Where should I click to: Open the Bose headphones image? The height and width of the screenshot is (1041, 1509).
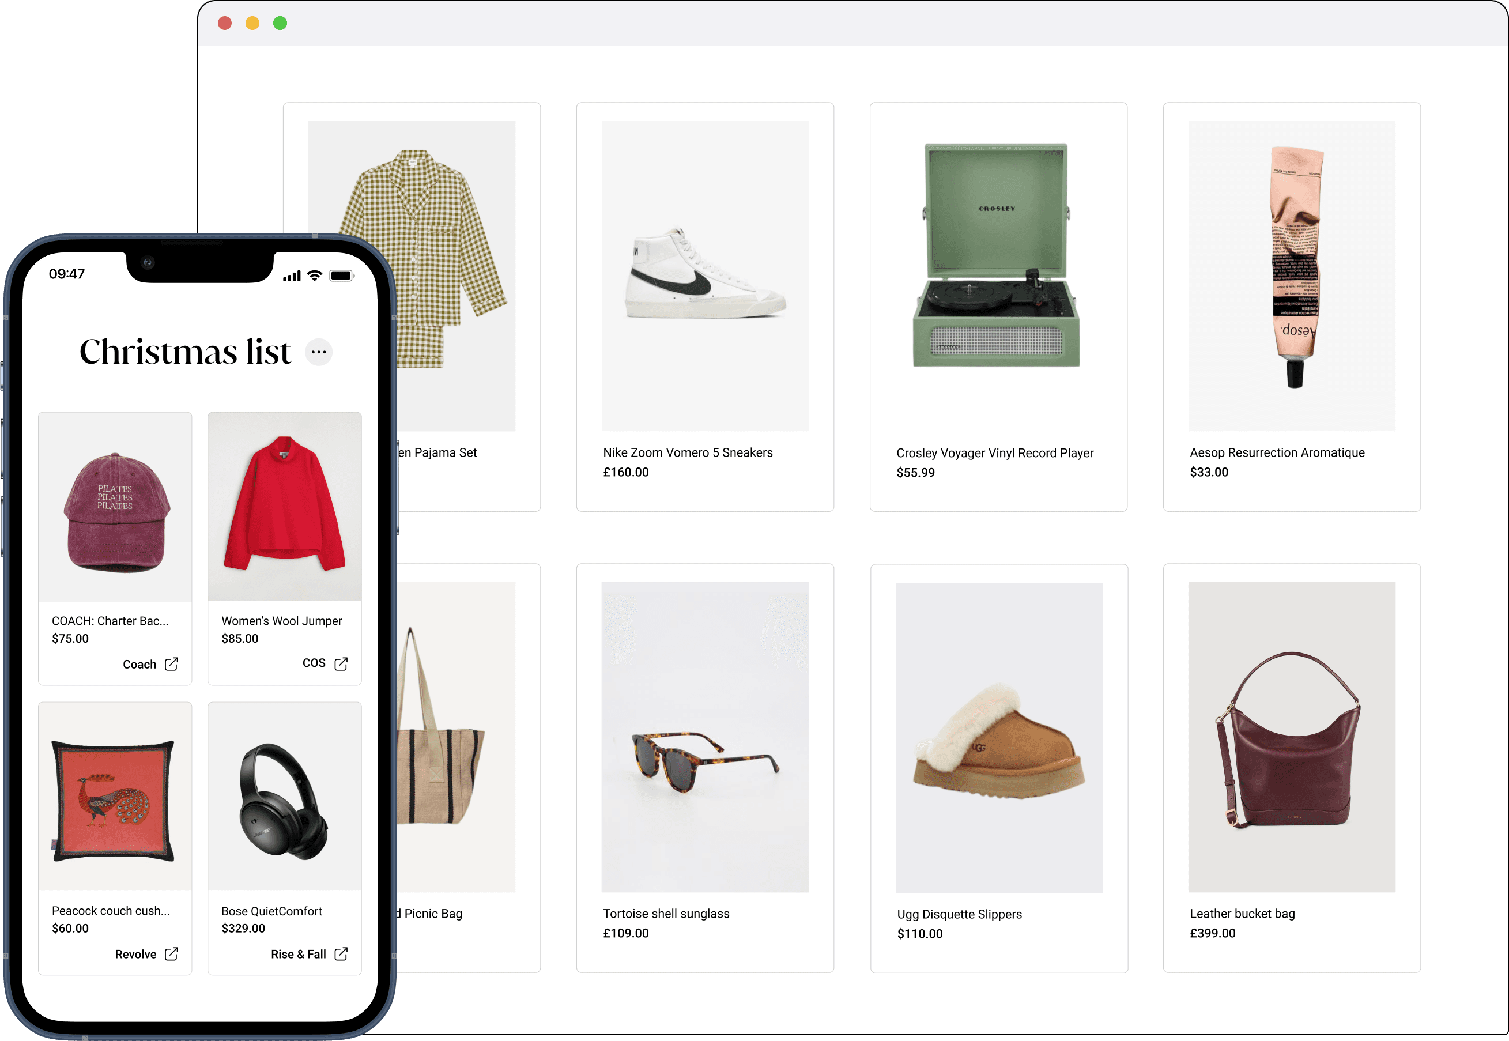(284, 797)
